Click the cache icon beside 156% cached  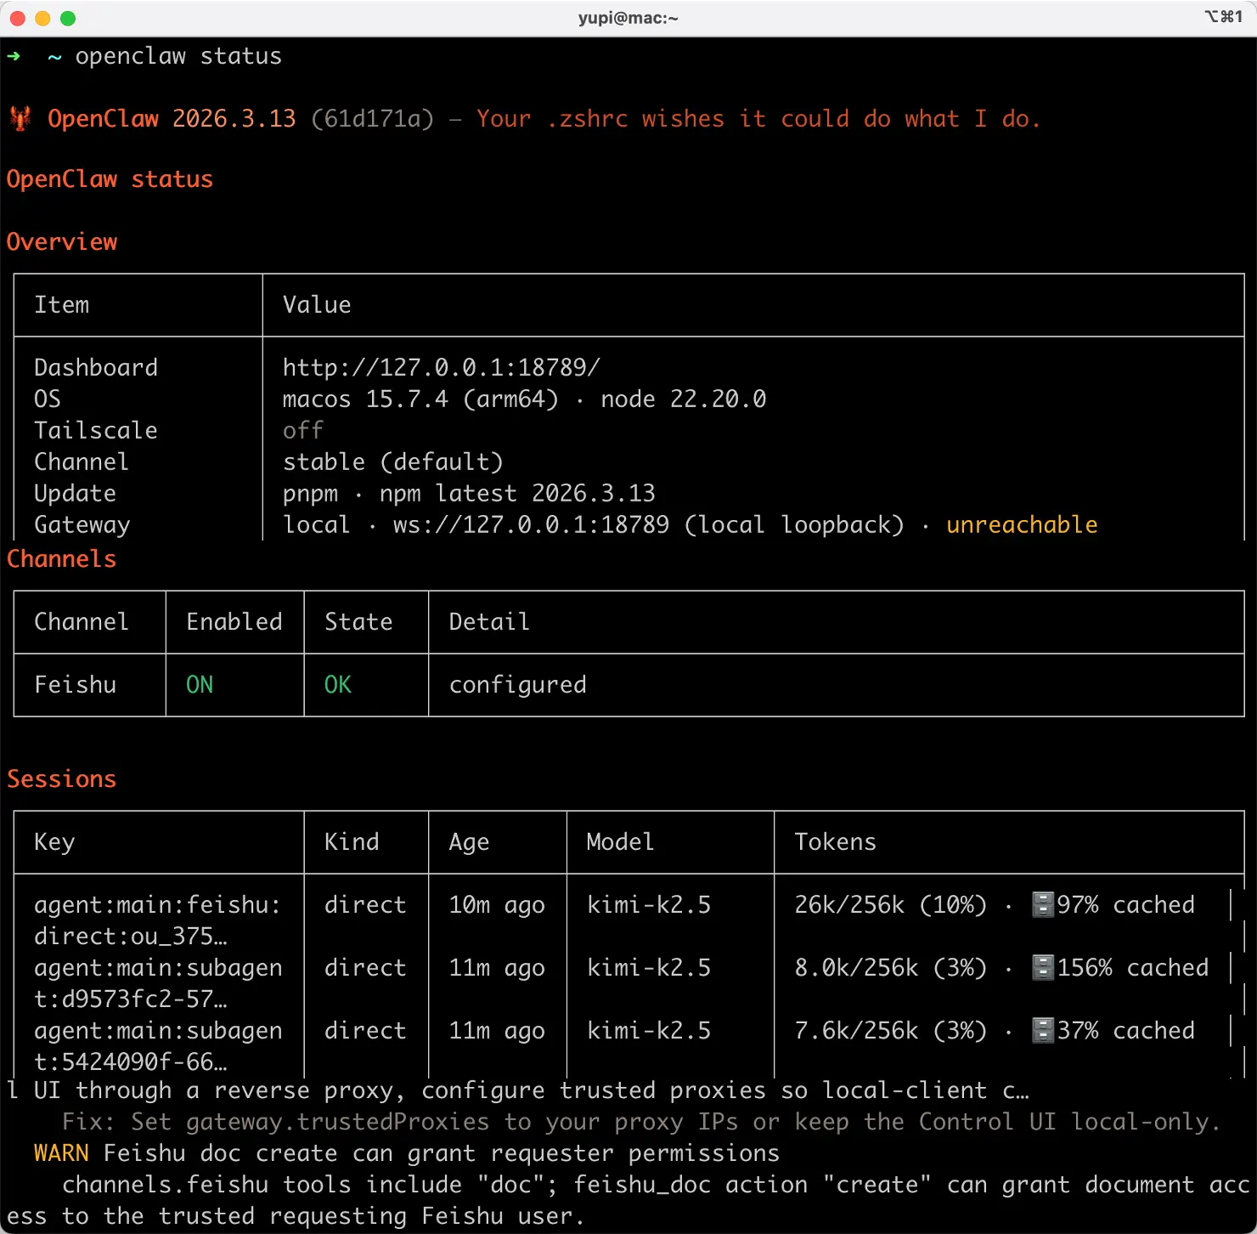coord(1042,967)
